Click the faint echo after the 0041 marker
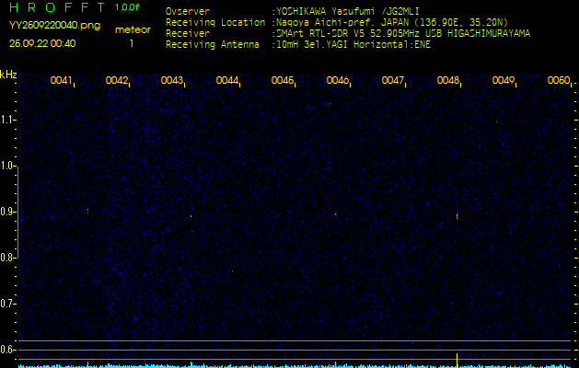 click(87, 211)
